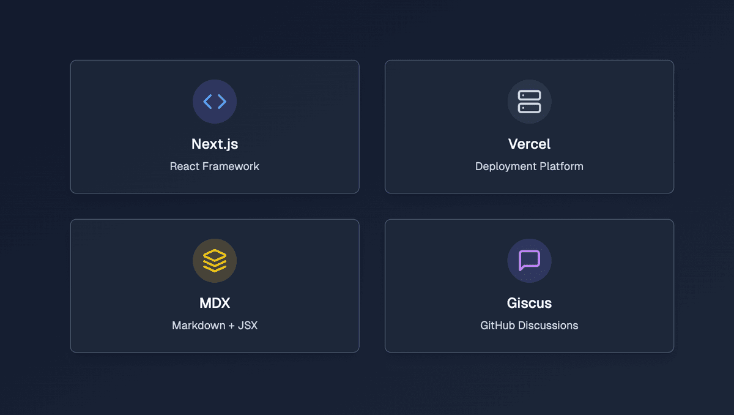Viewport: 734px width, 415px height.
Task: Click the purple chat bubble icon
Action: coord(529,261)
